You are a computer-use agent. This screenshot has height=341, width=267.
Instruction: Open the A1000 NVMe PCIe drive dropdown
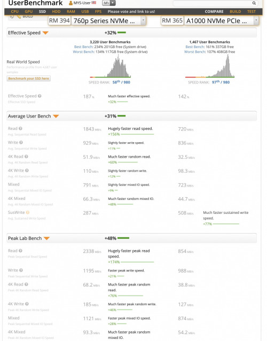point(222,21)
